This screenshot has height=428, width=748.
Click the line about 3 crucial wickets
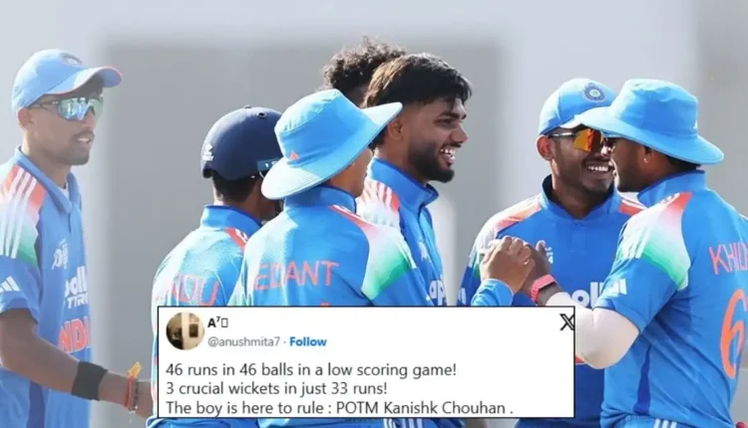(276, 388)
